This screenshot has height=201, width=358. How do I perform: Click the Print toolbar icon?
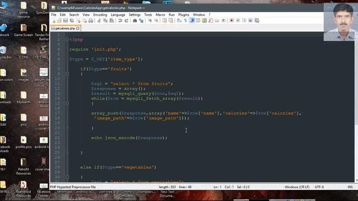point(91,21)
